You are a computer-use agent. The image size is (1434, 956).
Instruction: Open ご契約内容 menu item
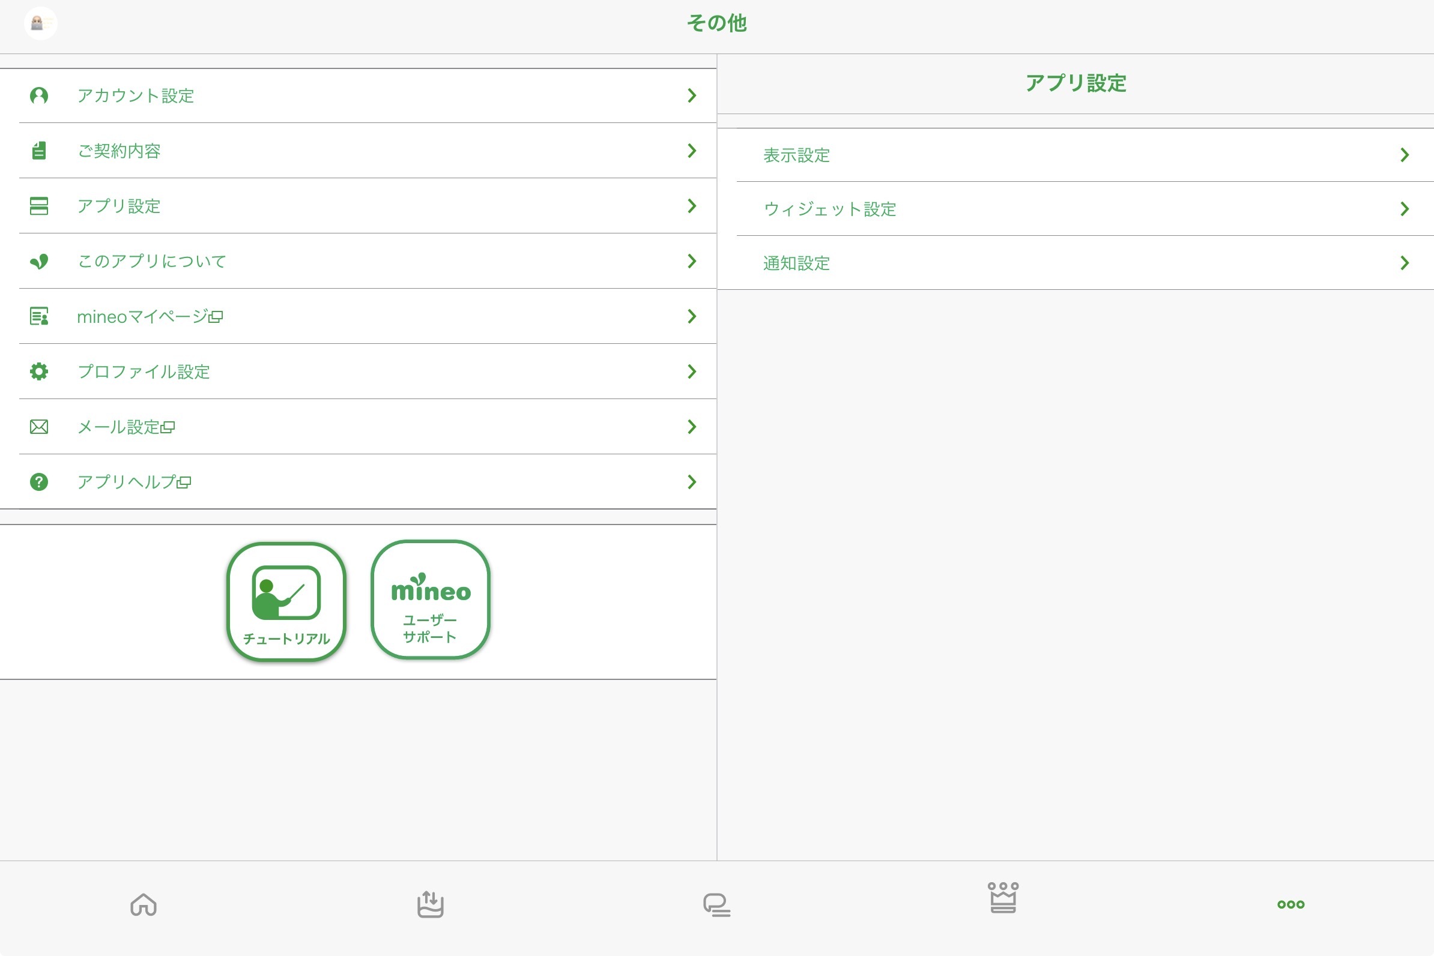coord(119,151)
